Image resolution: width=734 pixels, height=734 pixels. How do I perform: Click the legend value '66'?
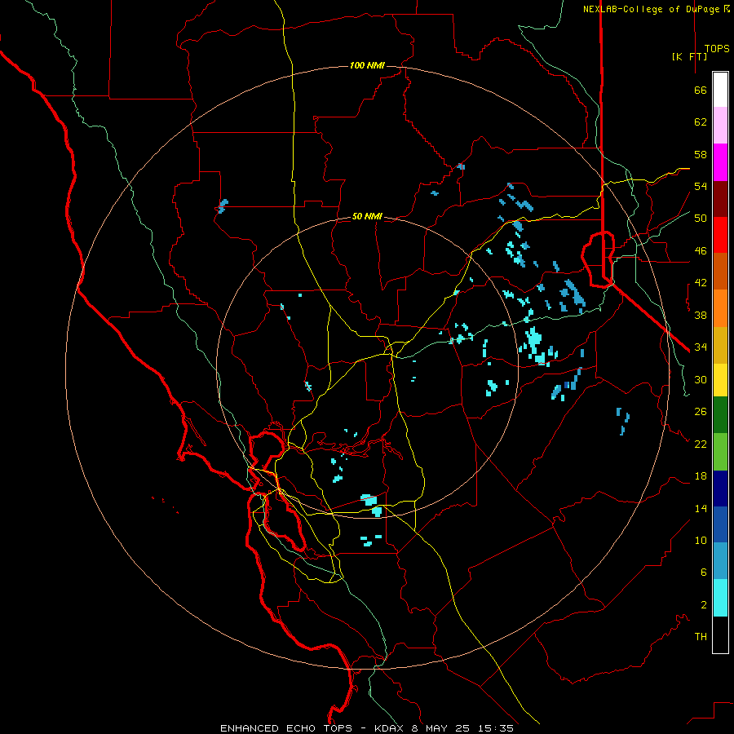(701, 90)
